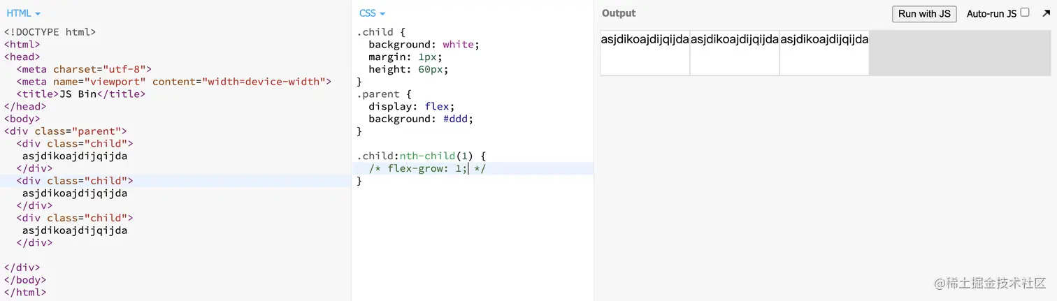Enable the Auto-run JS checkbox
This screenshot has width=1057, height=301.
tap(1025, 12)
